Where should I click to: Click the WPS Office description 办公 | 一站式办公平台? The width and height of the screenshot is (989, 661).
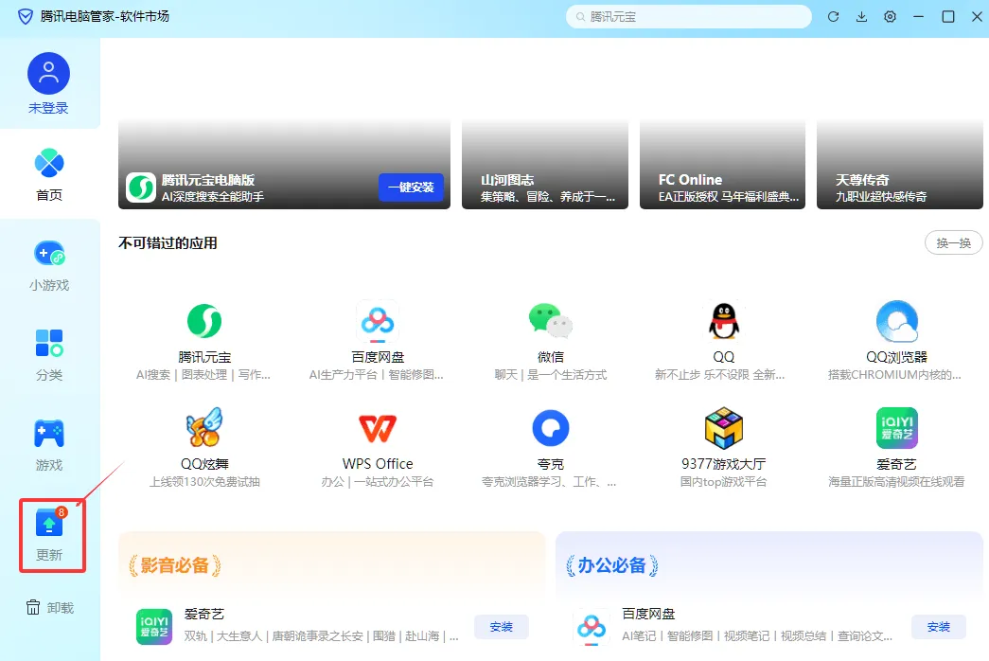tap(378, 482)
